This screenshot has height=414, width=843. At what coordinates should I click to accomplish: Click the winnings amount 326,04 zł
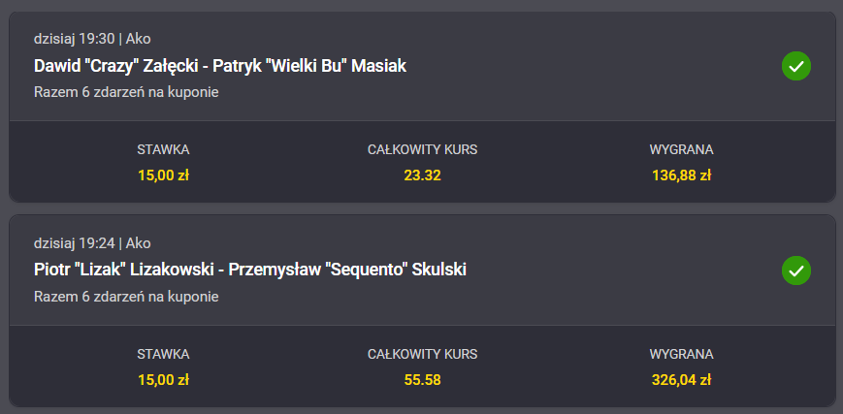(x=681, y=379)
